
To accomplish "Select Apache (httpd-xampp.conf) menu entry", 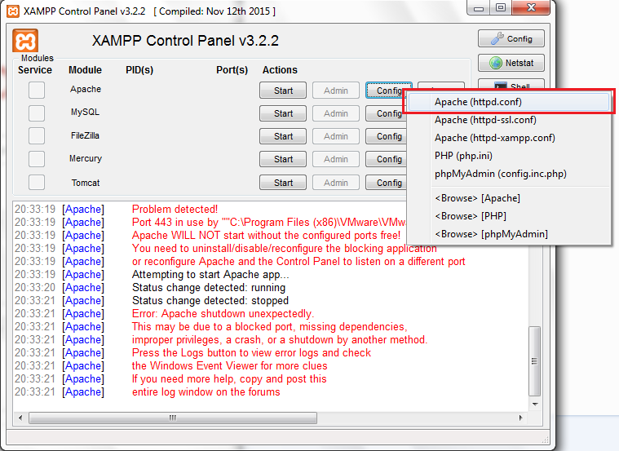I will click(x=509, y=138).
